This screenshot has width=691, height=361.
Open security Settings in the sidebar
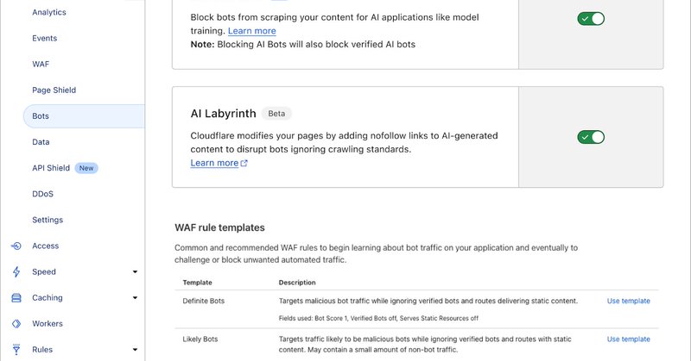48,220
